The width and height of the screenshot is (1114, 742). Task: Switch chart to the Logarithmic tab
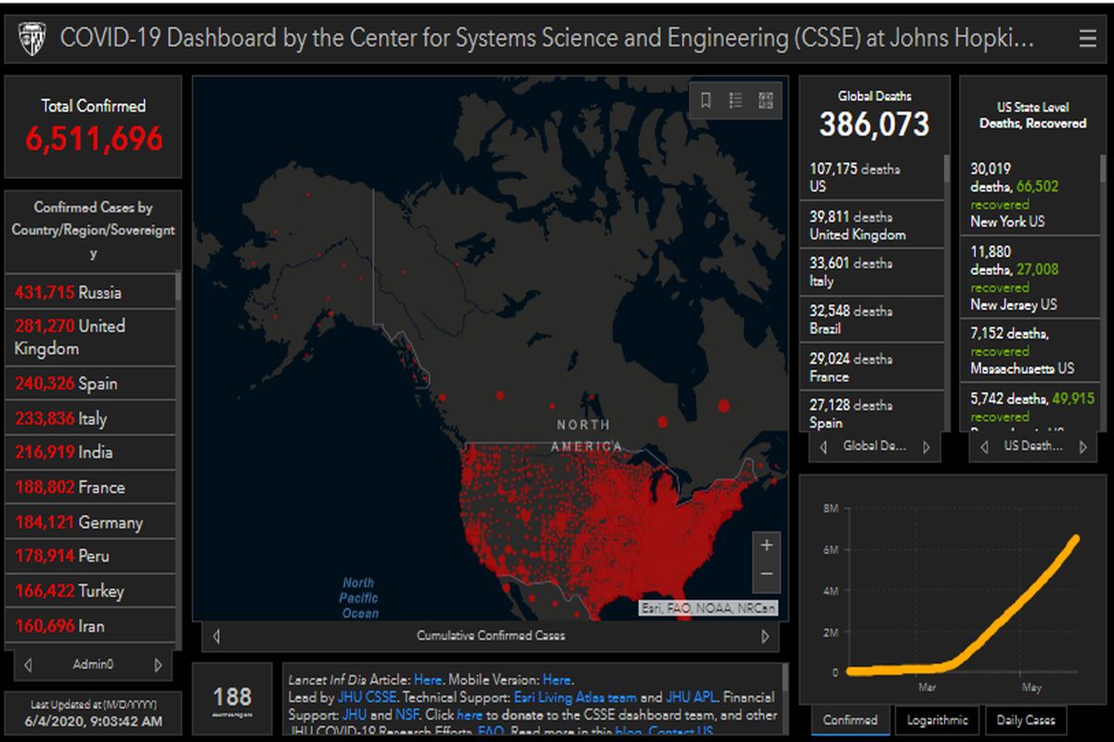pos(938,720)
